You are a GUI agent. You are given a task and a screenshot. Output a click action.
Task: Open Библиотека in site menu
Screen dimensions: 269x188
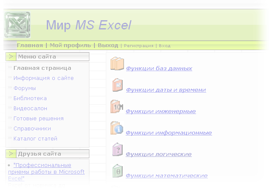[30, 98]
